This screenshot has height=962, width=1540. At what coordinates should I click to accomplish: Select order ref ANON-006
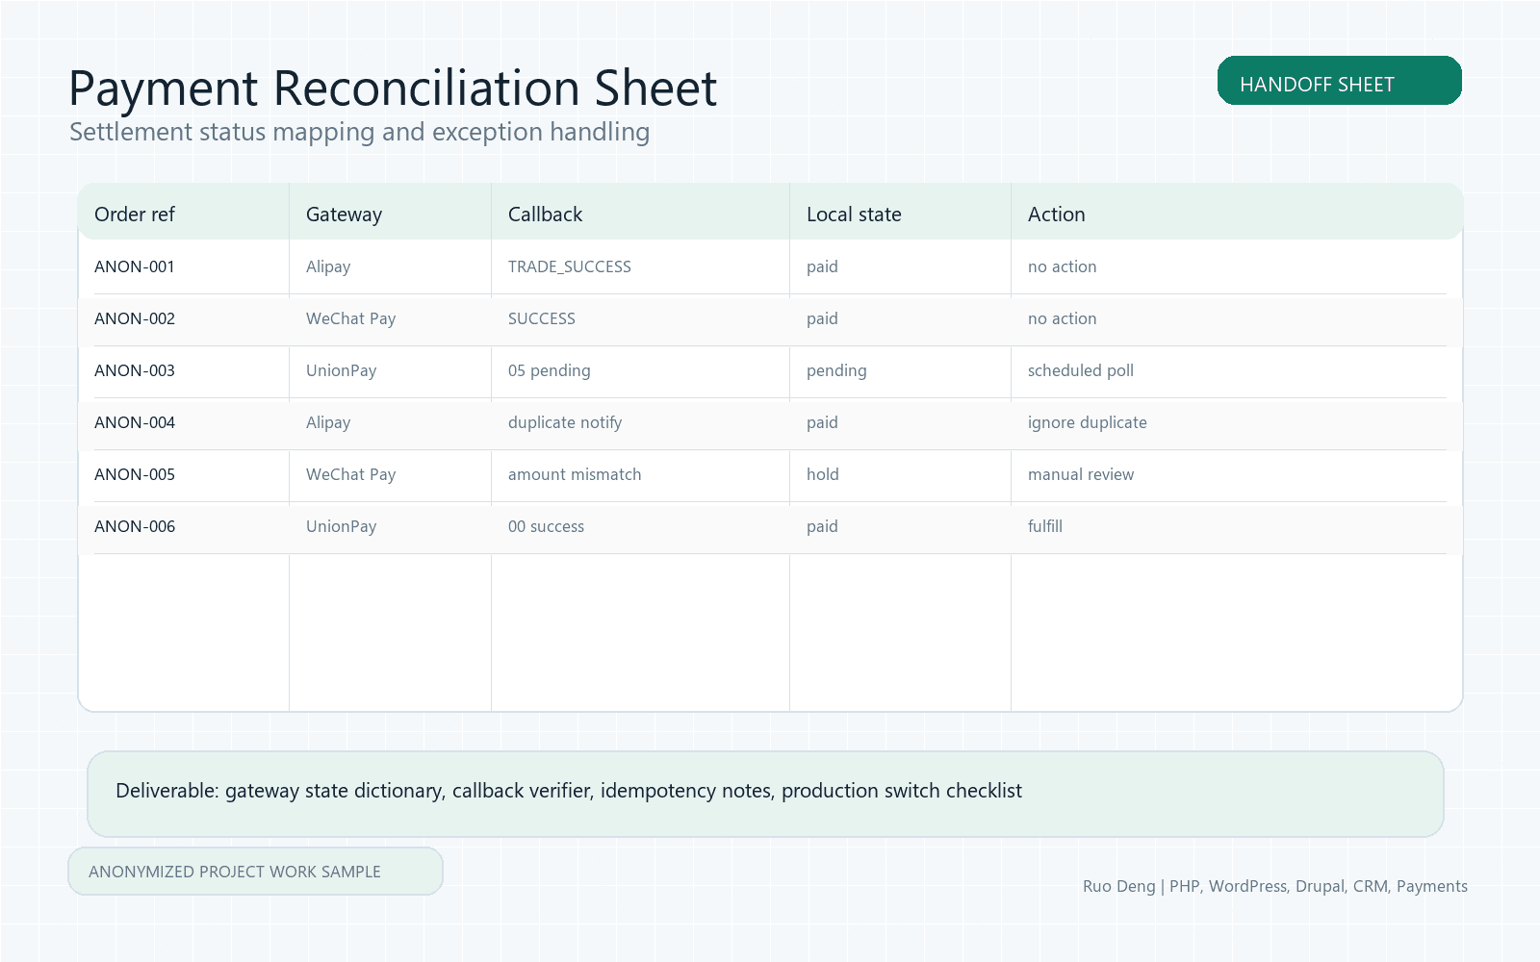pyautogui.click(x=135, y=526)
